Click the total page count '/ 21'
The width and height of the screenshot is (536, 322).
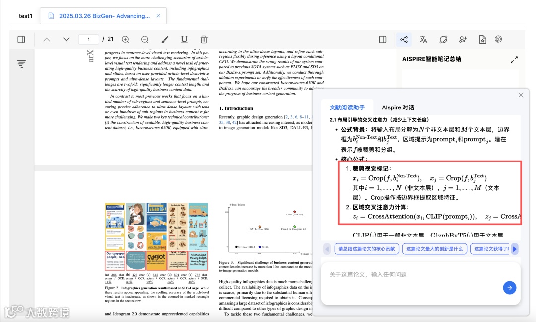pos(108,39)
